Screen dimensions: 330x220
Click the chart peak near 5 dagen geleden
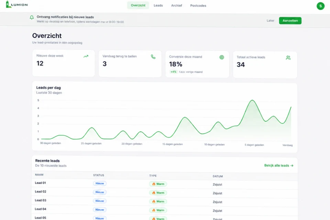[252, 100]
